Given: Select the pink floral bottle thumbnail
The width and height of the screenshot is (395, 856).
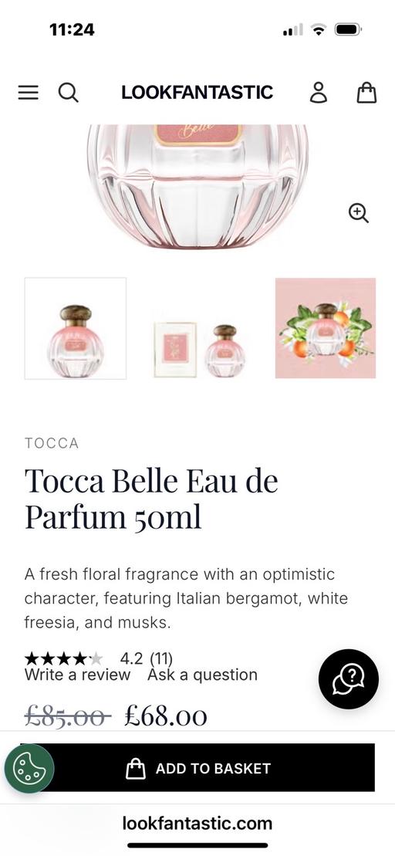Looking at the screenshot, I should tap(325, 328).
